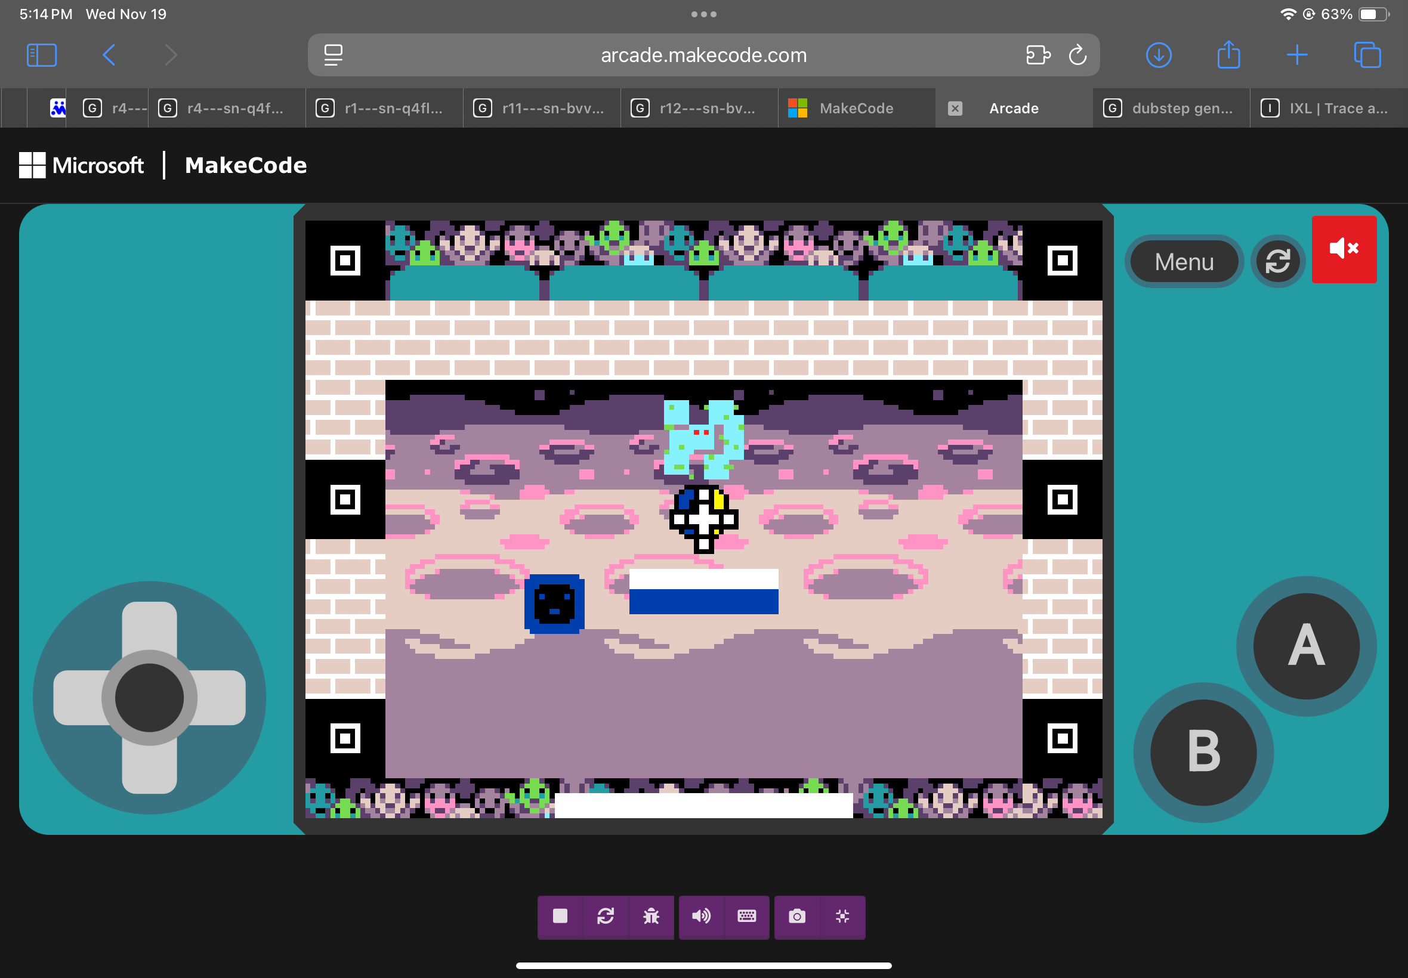
Task: Mute audio in the purple simulator toolbar
Action: (701, 916)
